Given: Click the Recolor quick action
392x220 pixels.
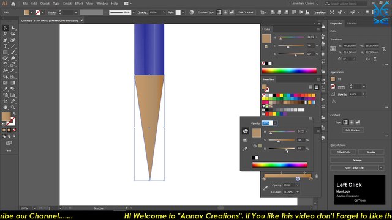Looking at the screenshot, I should (x=371, y=152).
